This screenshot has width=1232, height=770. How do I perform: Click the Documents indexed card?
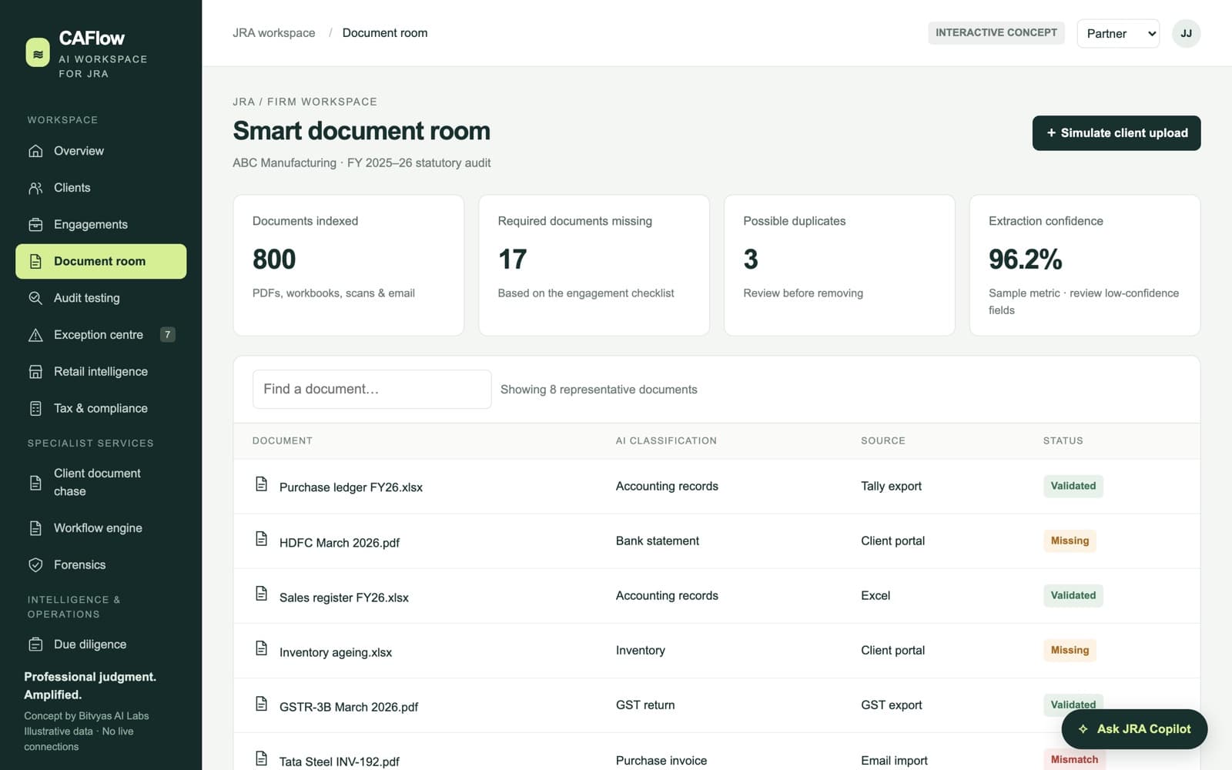point(348,265)
